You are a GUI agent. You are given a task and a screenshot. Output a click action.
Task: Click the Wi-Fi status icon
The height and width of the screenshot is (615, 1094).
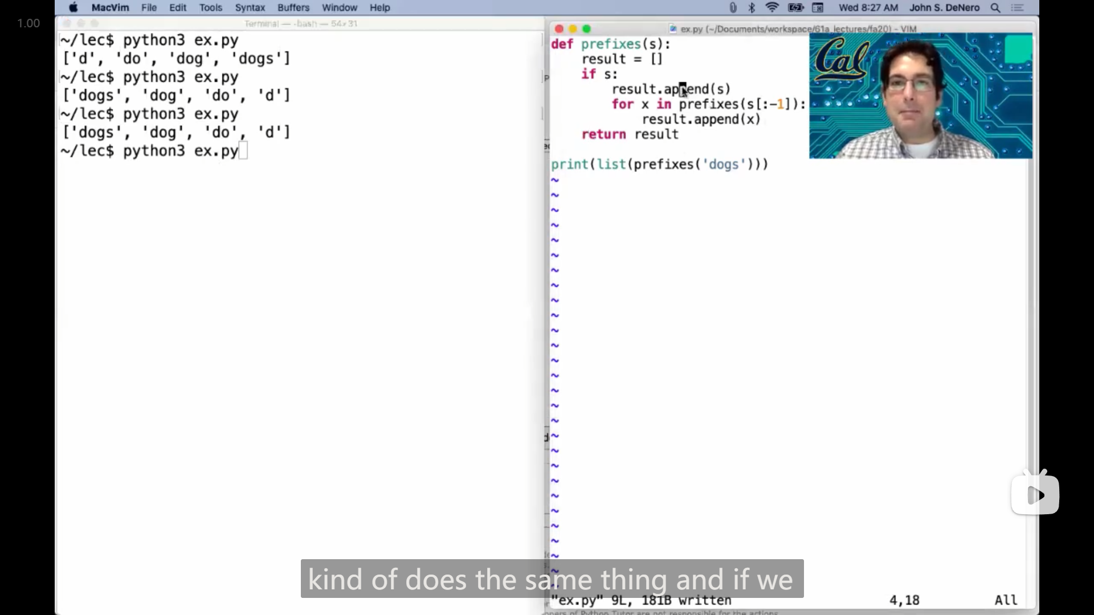772,8
